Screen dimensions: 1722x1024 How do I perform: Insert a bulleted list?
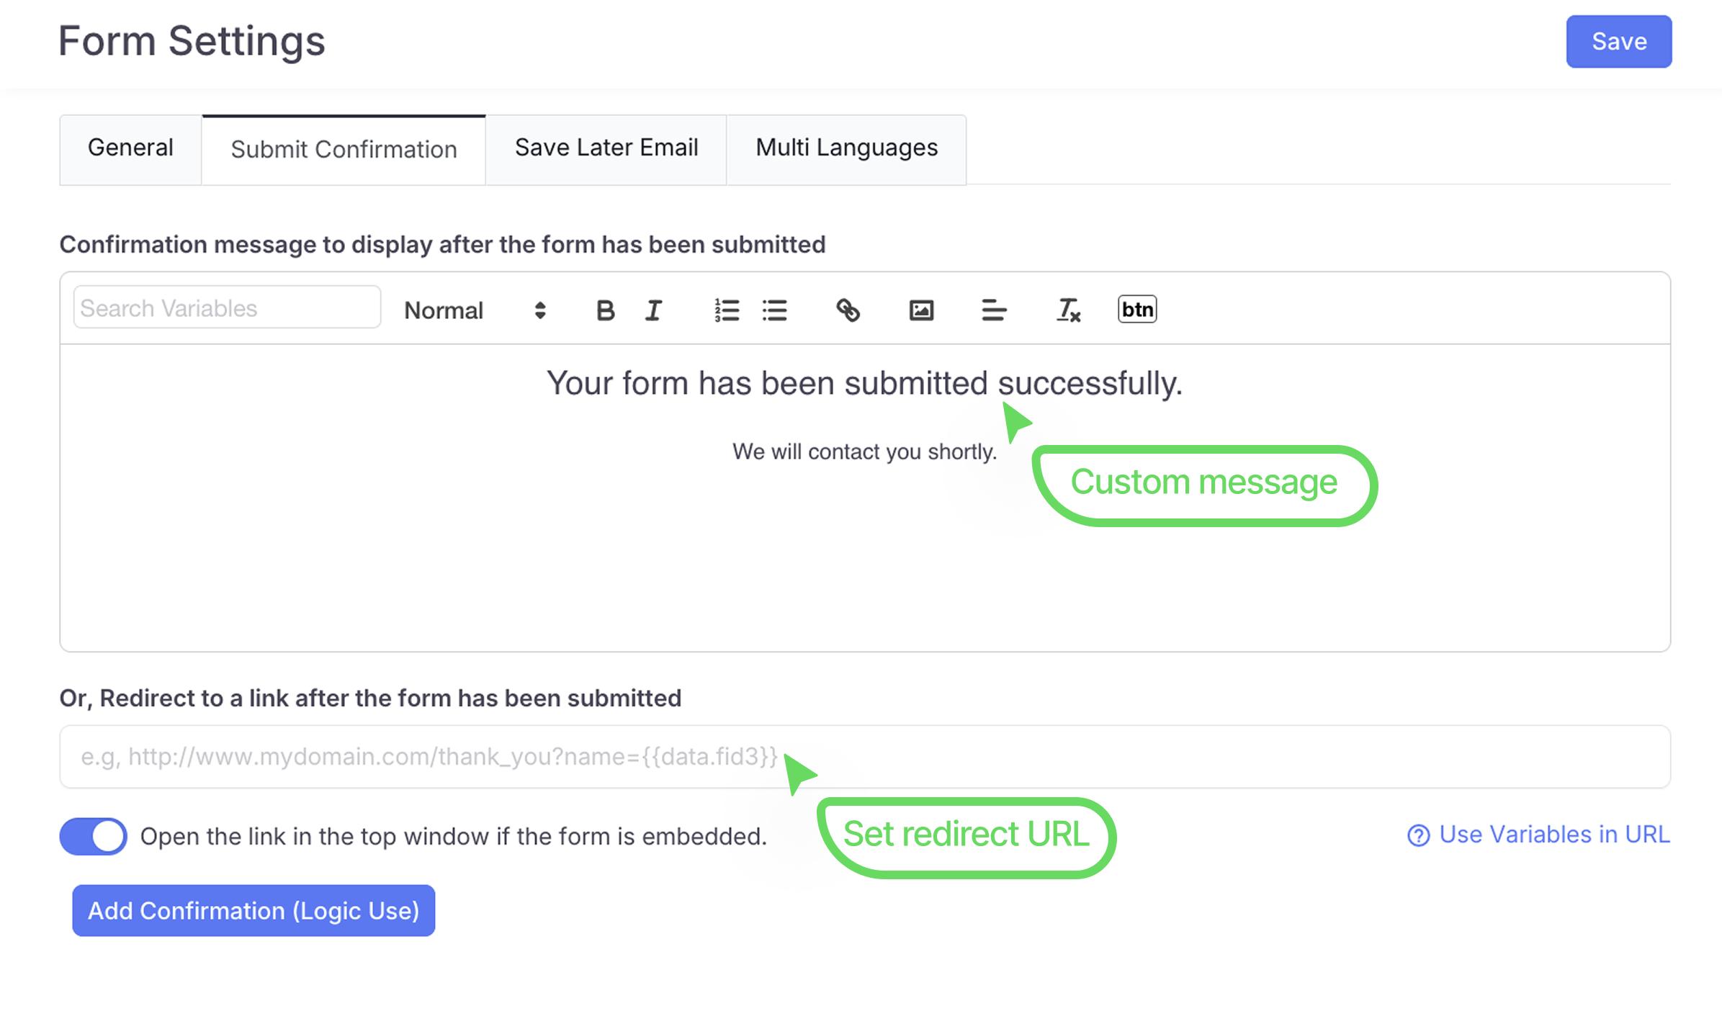click(x=775, y=310)
